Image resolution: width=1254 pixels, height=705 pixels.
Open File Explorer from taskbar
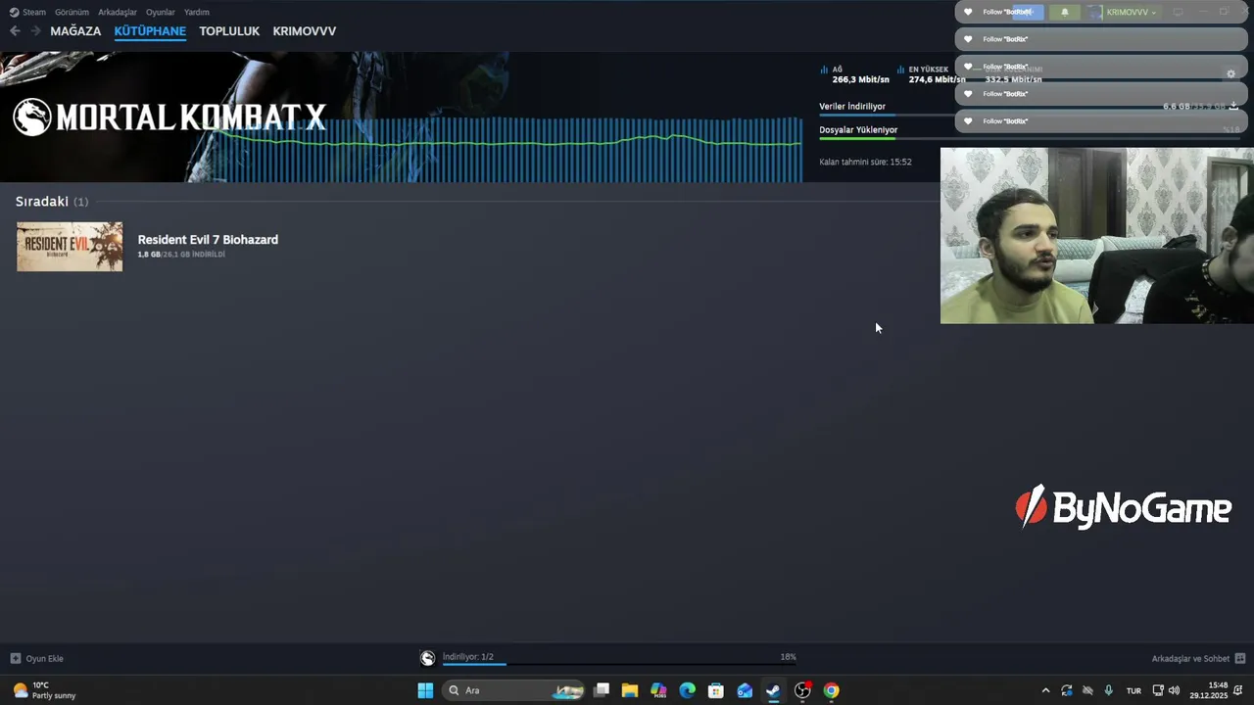click(x=630, y=690)
